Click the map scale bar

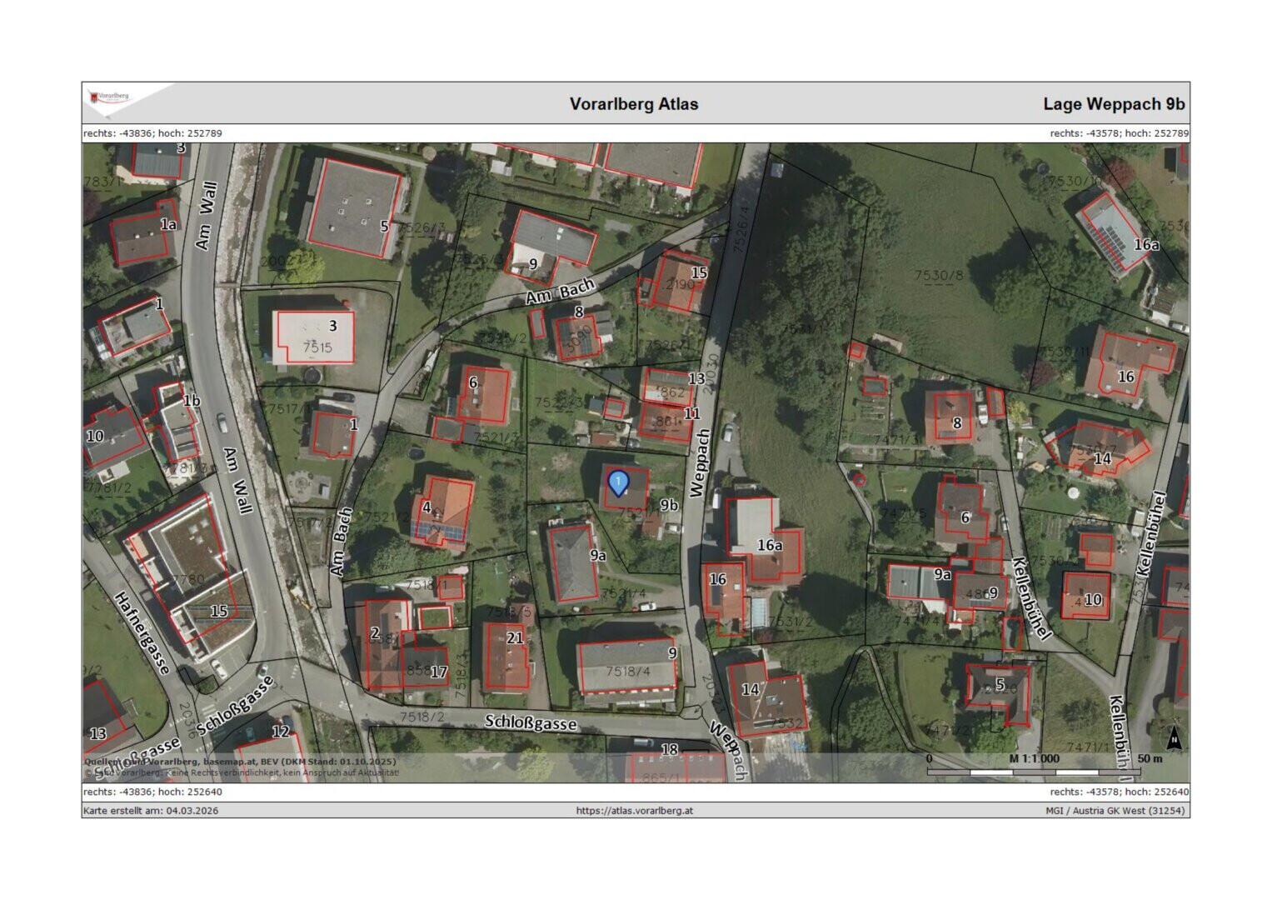1034,772
